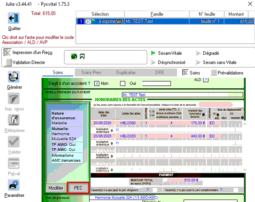The image size is (255, 202).
Task: Toggle part obligatoire not paid checkbox
Action: [x=155, y=190]
